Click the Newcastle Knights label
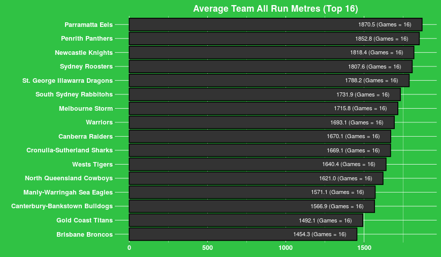Viewport: 441px width, 257px height. pos(84,53)
